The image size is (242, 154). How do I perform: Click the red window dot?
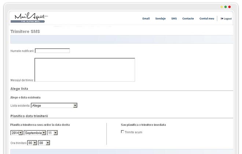230,7
